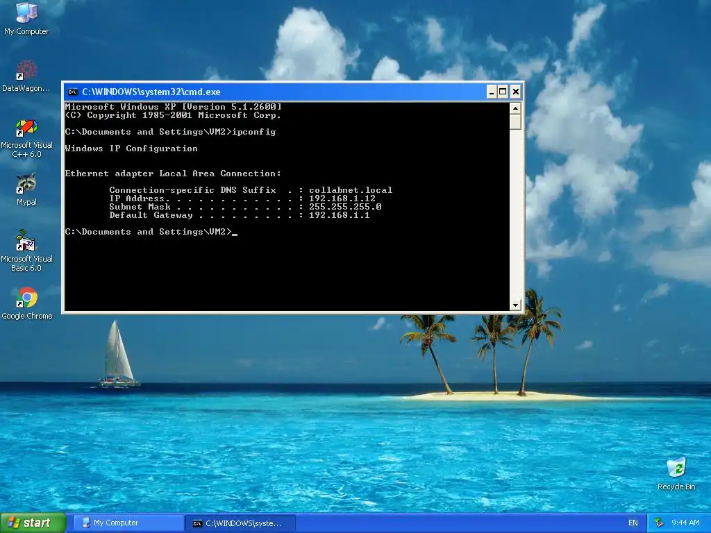Click the typed ipconfig command text
The width and height of the screenshot is (711, 533).
pyautogui.click(x=254, y=133)
